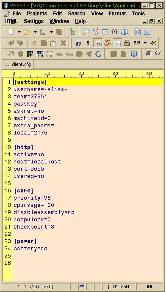
Task: Click the Print printer icon
Action: coord(147,32)
